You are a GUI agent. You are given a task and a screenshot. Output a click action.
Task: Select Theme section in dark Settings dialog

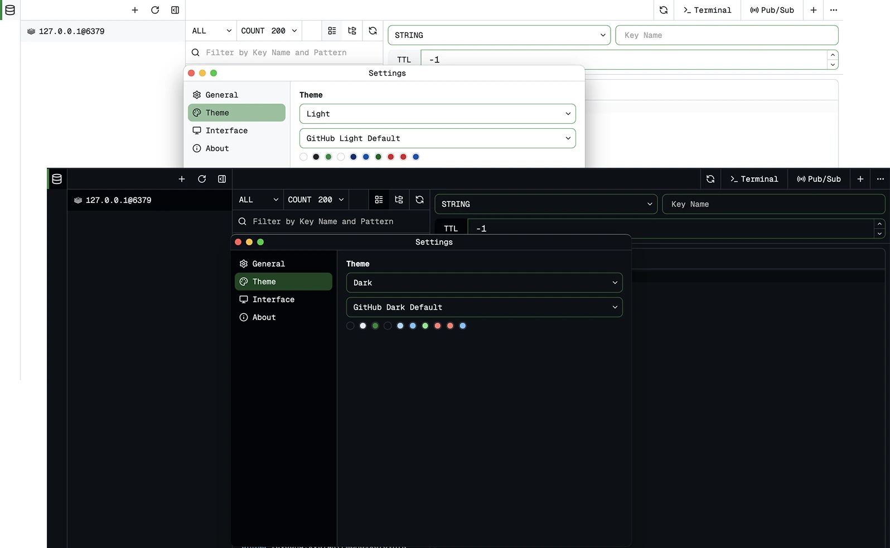pos(283,282)
